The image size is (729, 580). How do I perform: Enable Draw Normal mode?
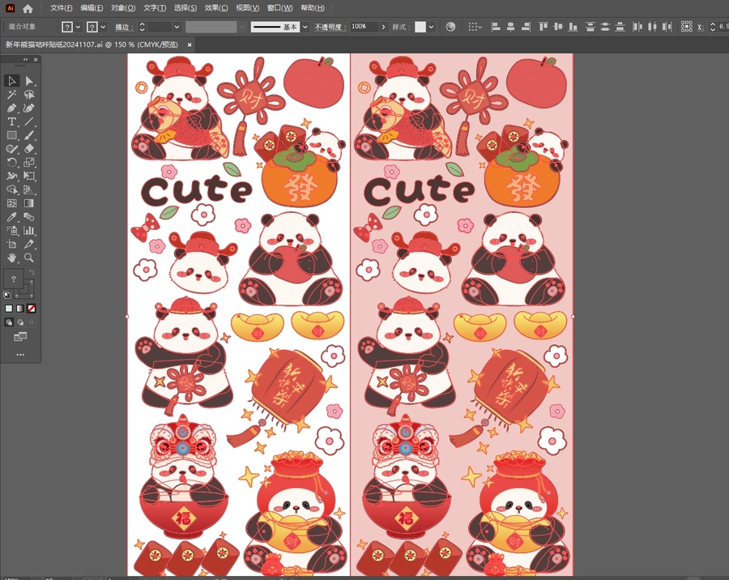[x=9, y=322]
